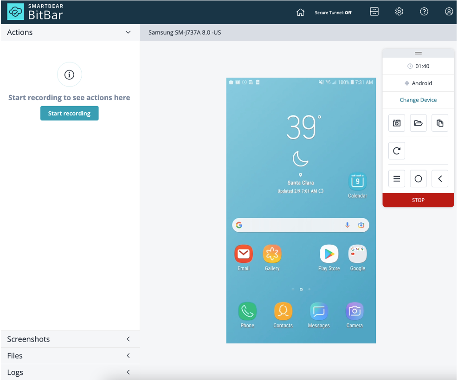The height and width of the screenshot is (380, 458).
Task: Expand the Logs panel
Action: click(129, 372)
